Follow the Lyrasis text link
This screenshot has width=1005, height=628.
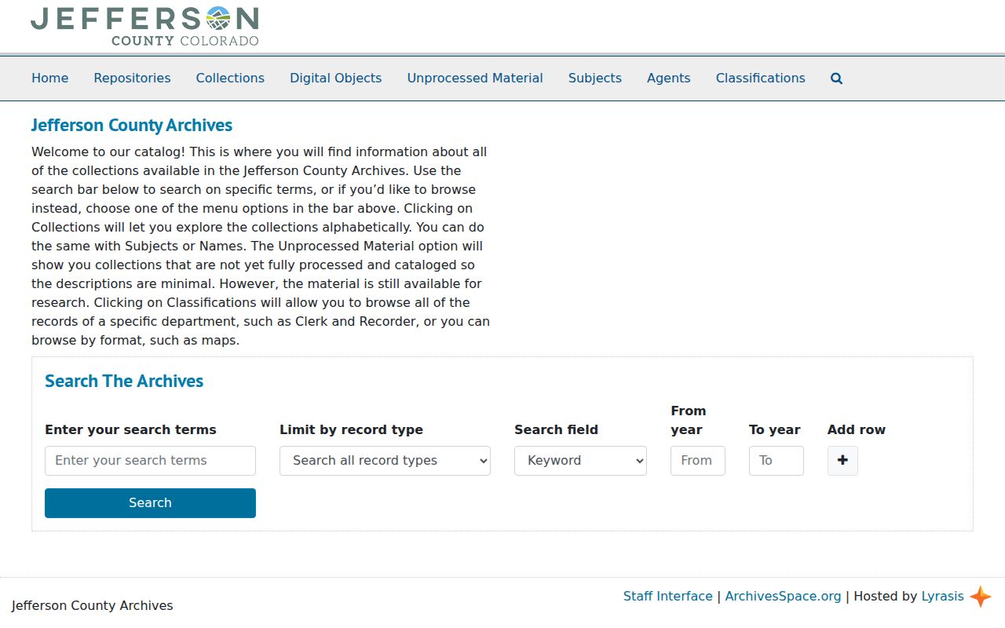point(942,597)
